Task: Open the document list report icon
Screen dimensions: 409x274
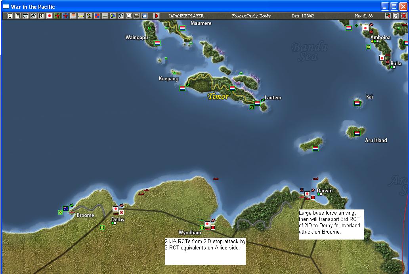Action: coord(18,16)
